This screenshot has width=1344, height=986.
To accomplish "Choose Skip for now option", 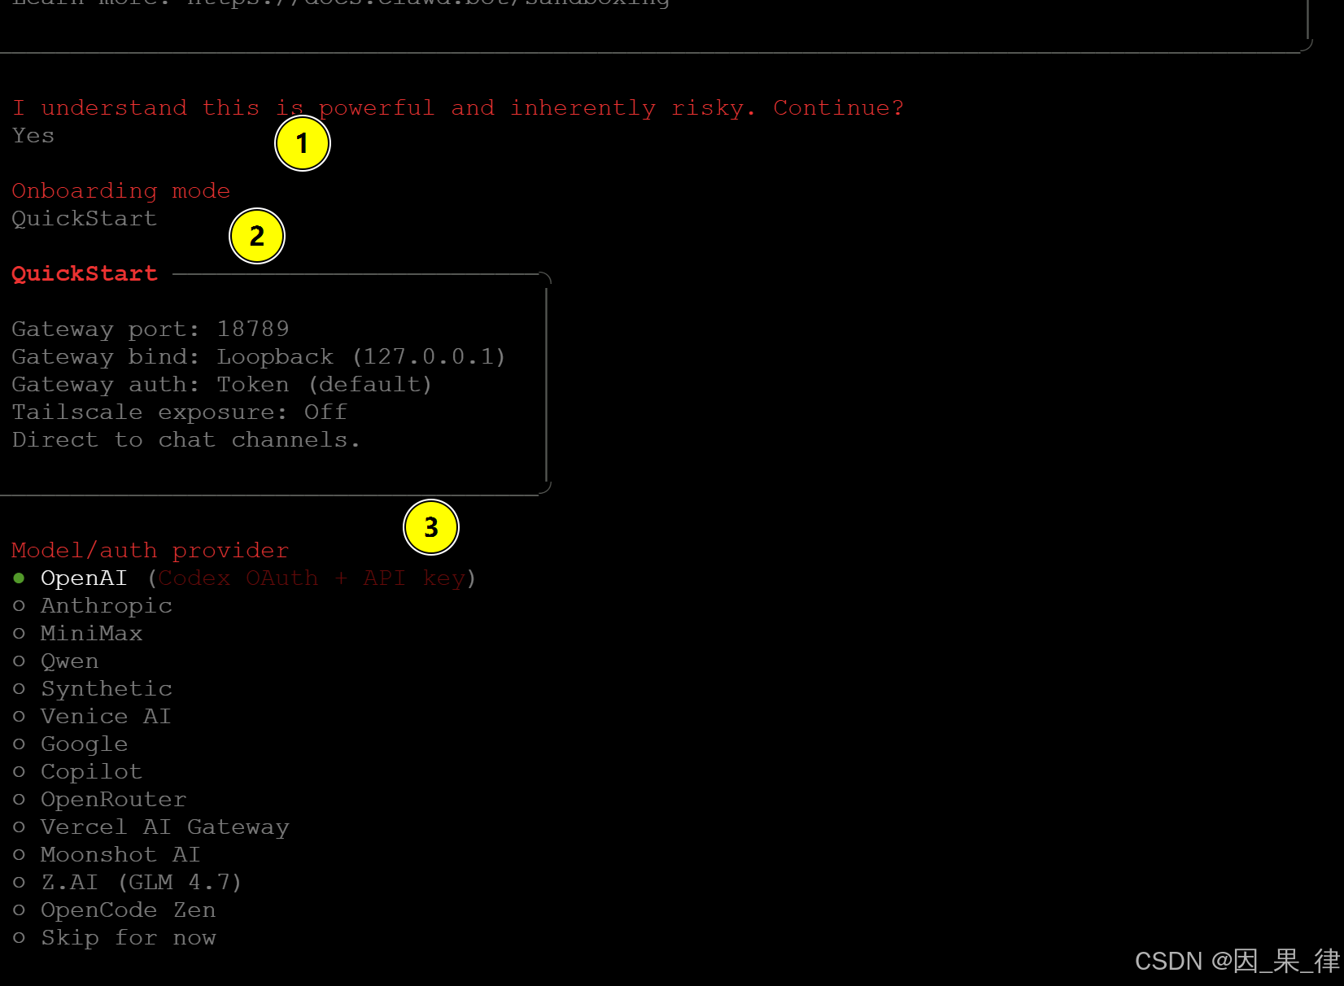I will click(x=115, y=938).
